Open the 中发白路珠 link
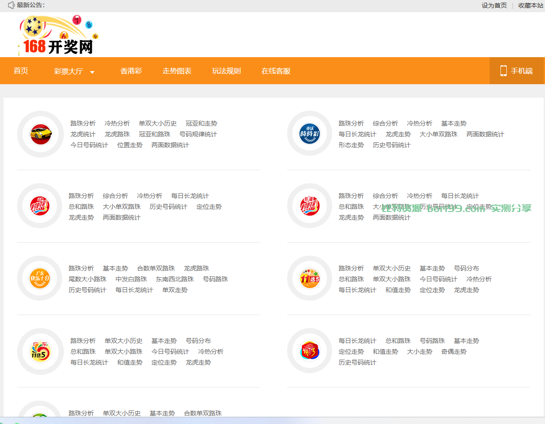Screen dimensions: 545x424 131,279
